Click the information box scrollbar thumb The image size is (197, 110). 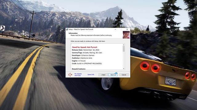coord(124,49)
